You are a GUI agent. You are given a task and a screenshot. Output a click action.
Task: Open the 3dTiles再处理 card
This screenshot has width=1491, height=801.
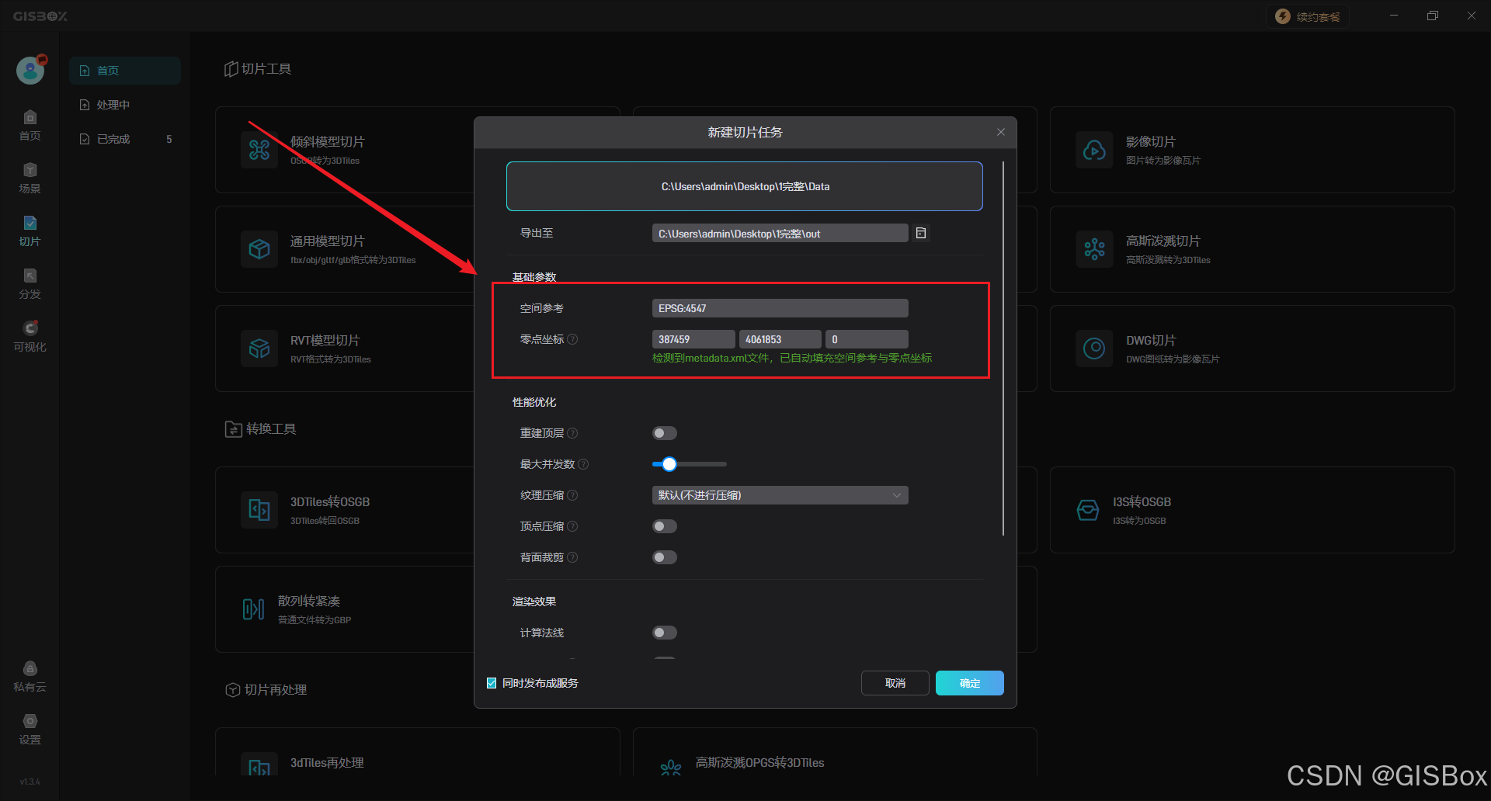coord(418,751)
